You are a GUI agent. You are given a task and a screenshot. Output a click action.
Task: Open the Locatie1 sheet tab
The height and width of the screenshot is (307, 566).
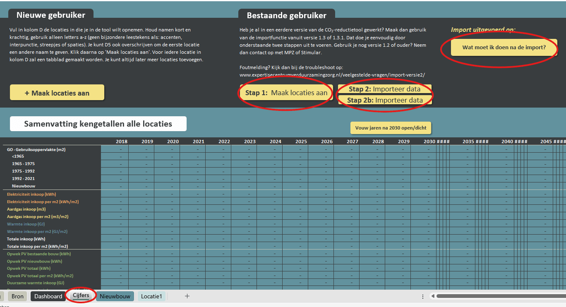click(x=151, y=296)
